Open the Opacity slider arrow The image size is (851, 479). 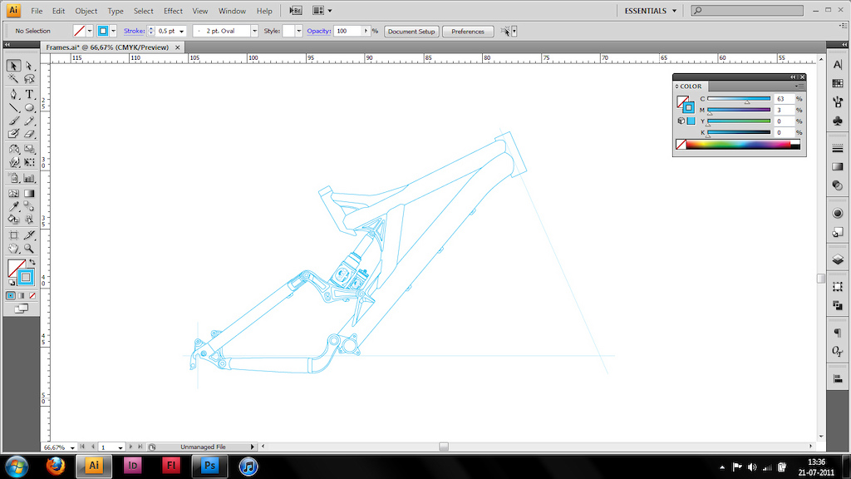pyautogui.click(x=366, y=31)
